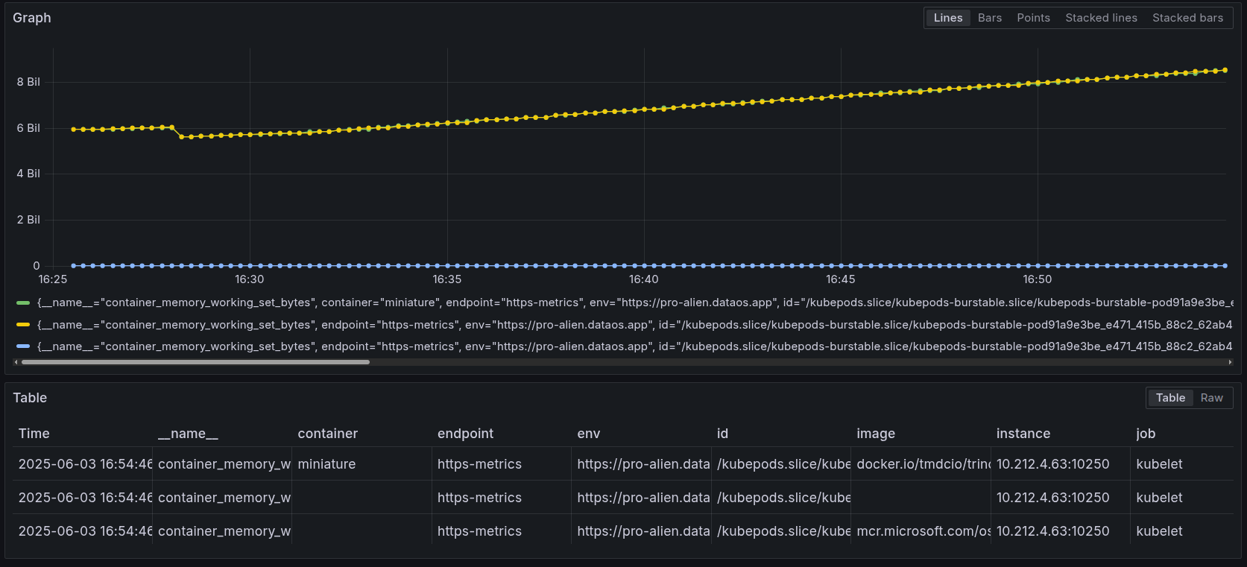The image size is (1247, 567).
Task: Select the Points graph style
Action: 1033,18
